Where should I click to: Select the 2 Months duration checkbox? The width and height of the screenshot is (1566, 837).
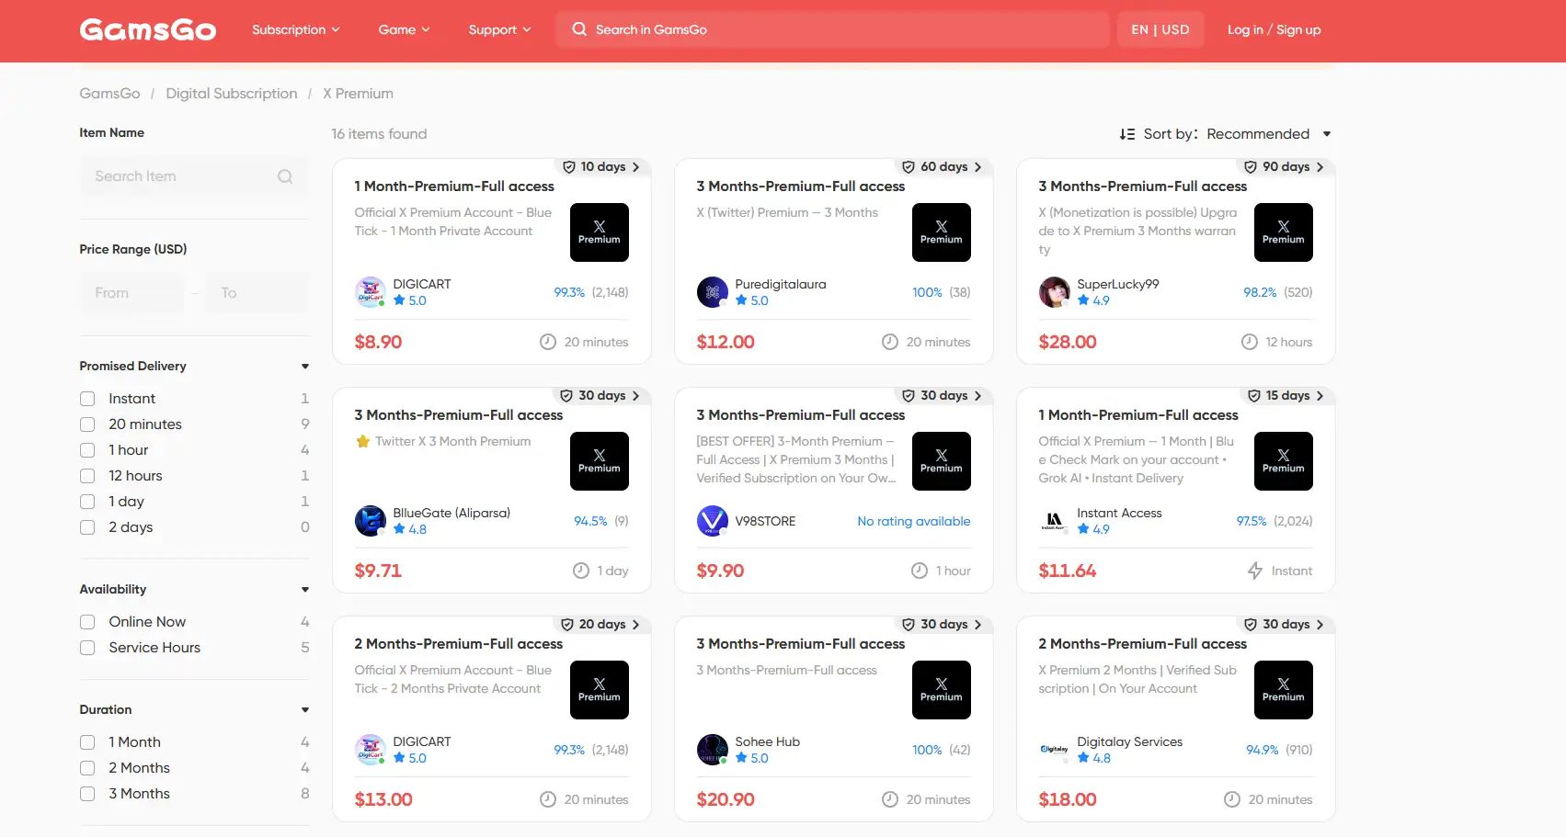tap(87, 768)
